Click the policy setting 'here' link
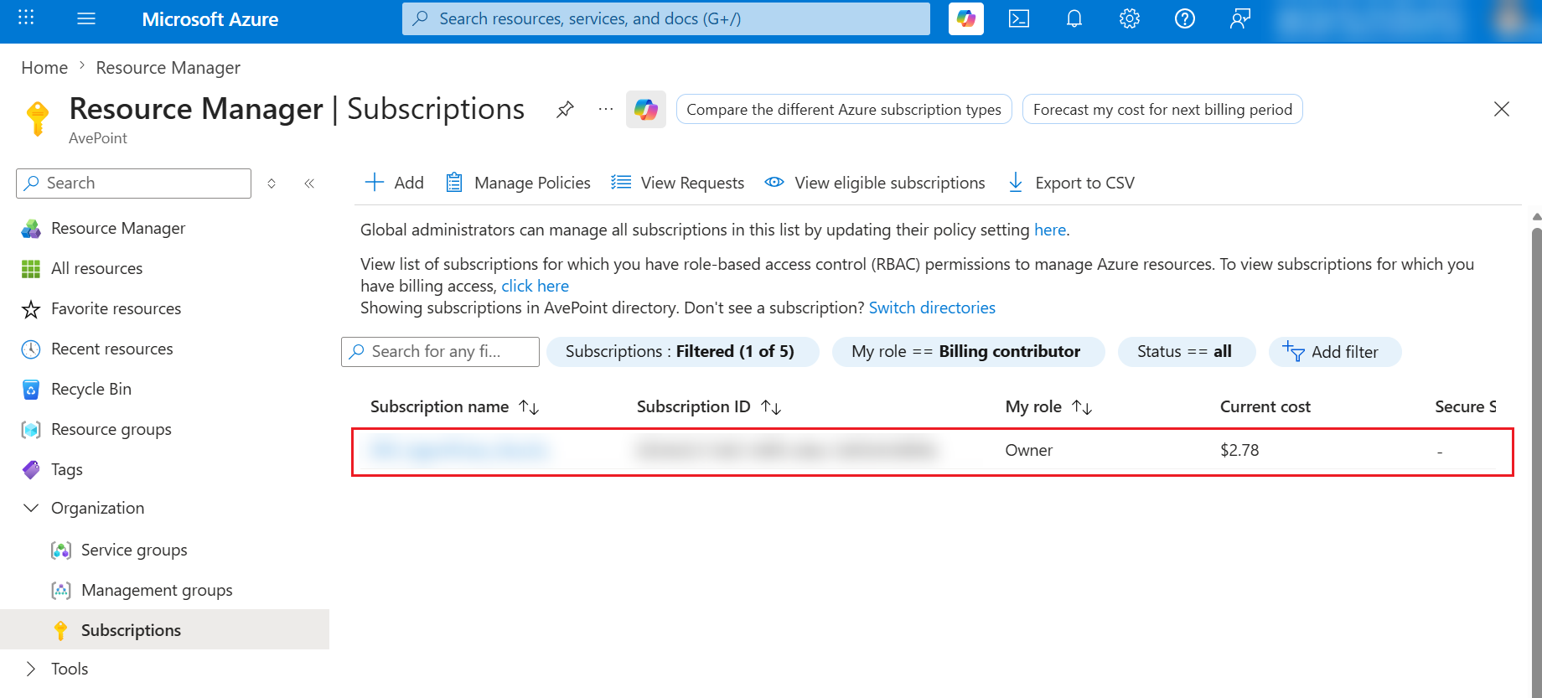The height and width of the screenshot is (698, 1542). 1050,230
